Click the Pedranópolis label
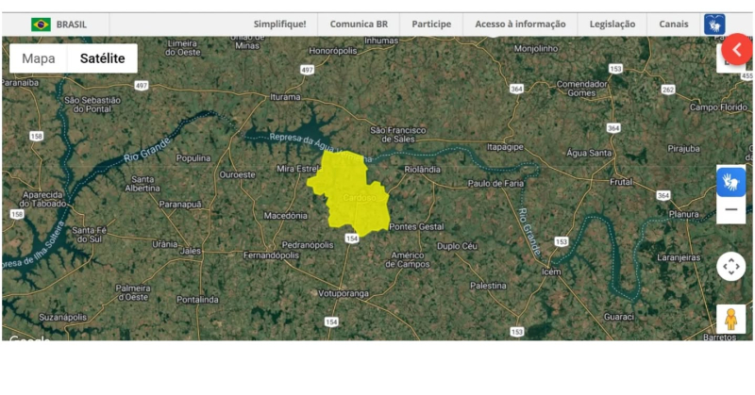Image resolution: width=755 pixels, height=395 pixels. (308, 245)
